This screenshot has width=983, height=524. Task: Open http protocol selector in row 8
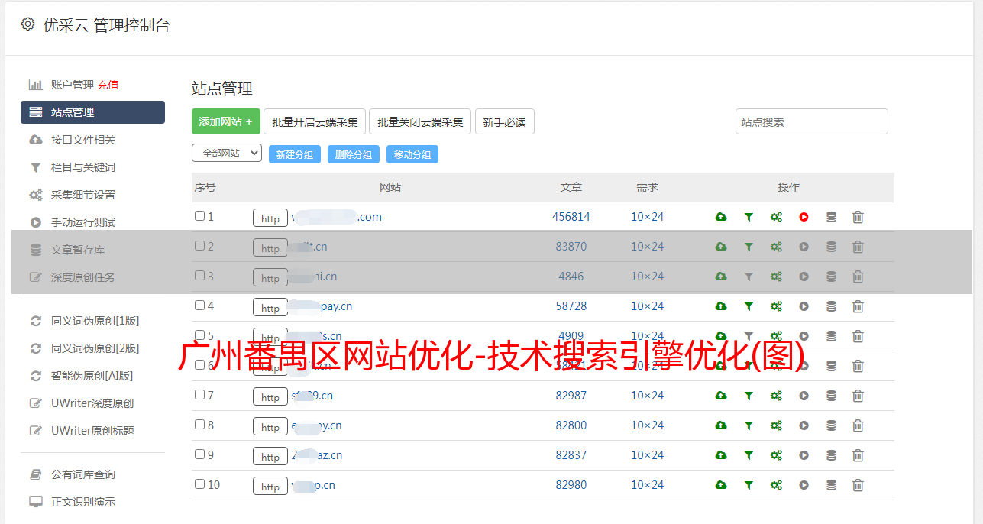point(270,427)
